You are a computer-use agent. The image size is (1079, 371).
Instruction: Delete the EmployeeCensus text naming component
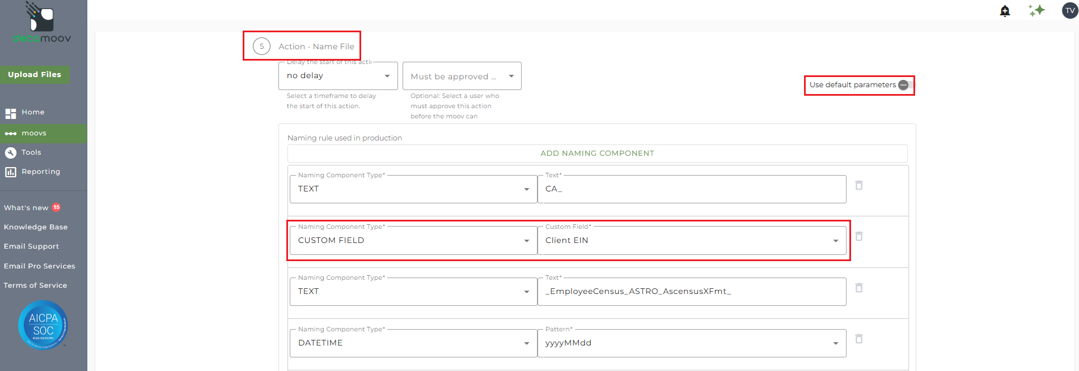[859, 288]
